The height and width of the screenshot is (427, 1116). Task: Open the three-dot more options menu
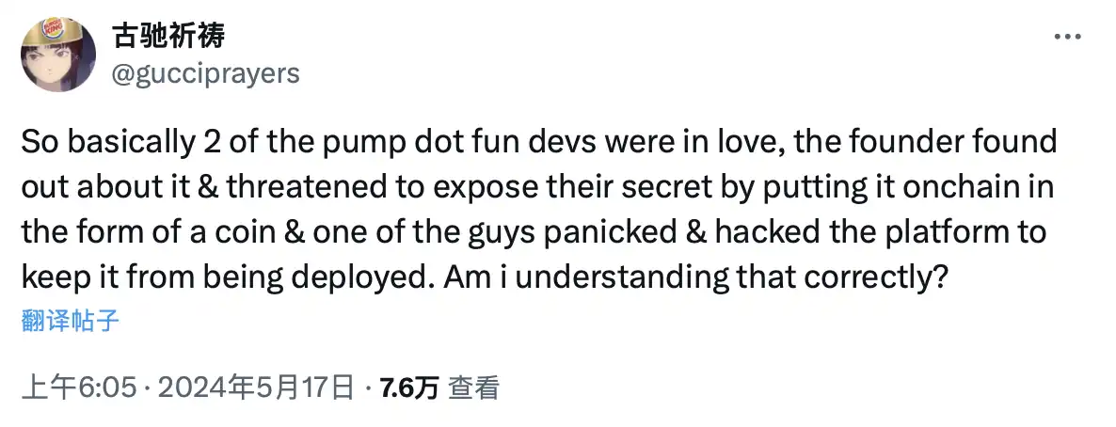tap(1067, 38)
